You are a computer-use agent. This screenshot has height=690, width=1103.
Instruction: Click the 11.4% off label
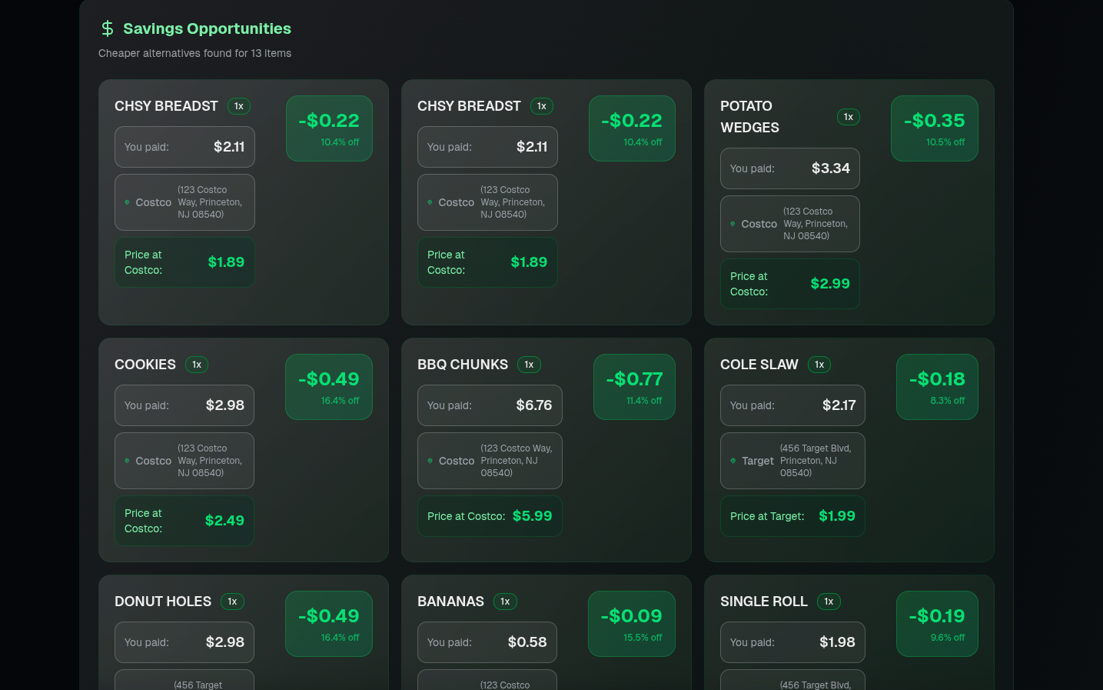[x=644, y=401]
